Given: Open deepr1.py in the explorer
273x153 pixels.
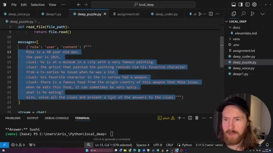Looking at the screenshot, I should pos(241,74).
